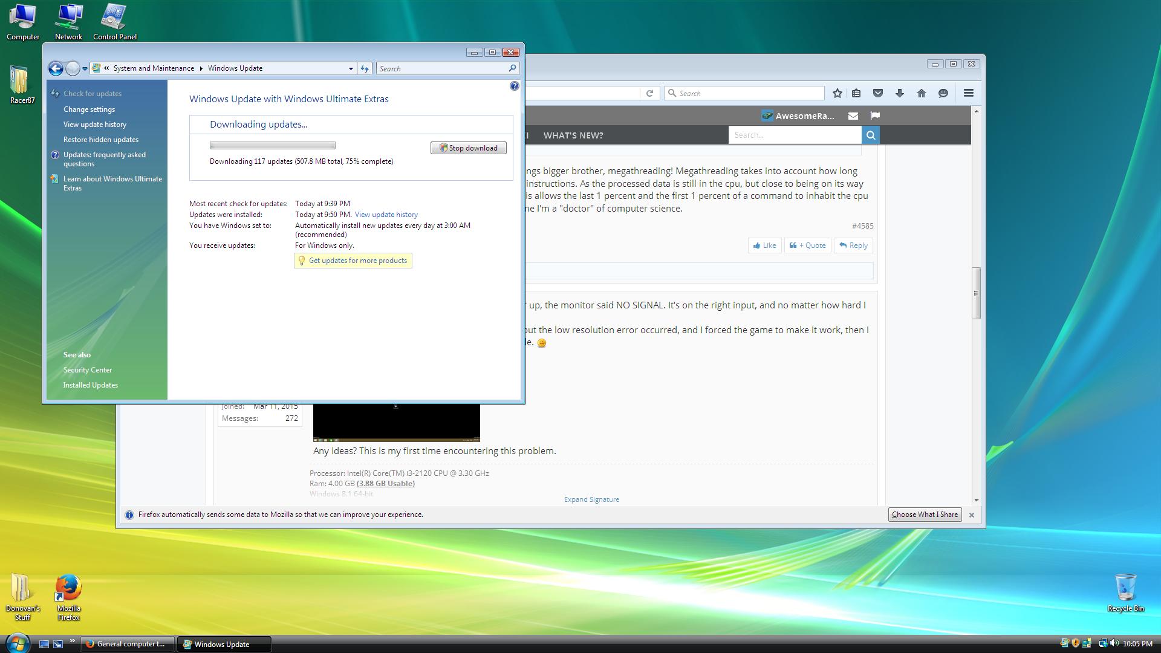Click the forum inbox envelope icon
Screen dimensions: 1161x653
click(x=853, y=115)
